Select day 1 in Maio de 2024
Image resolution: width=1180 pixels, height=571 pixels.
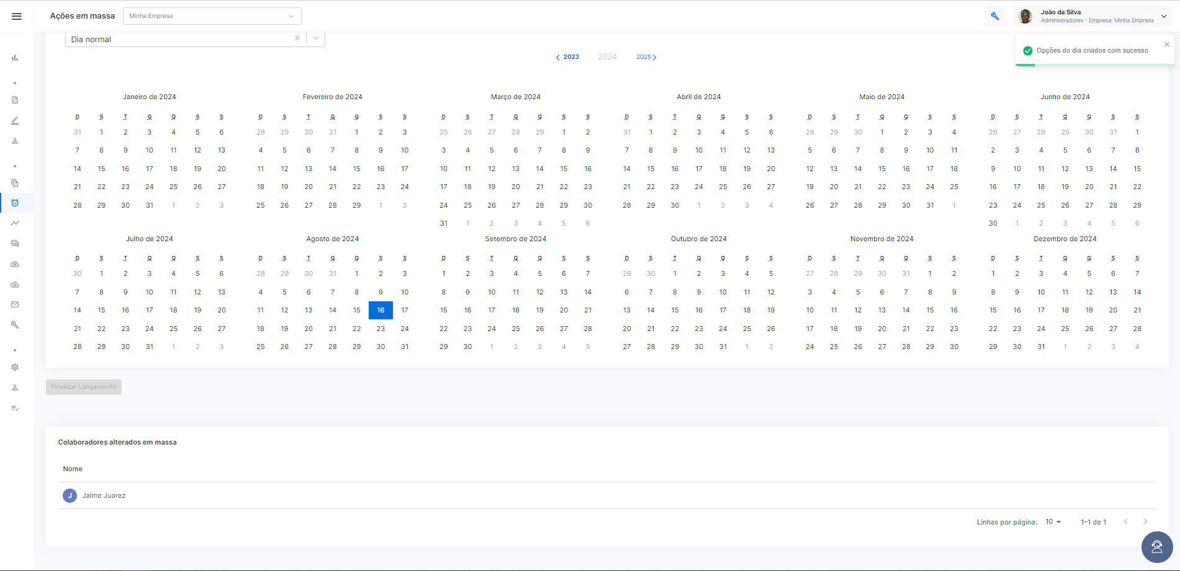coord(882,132)
